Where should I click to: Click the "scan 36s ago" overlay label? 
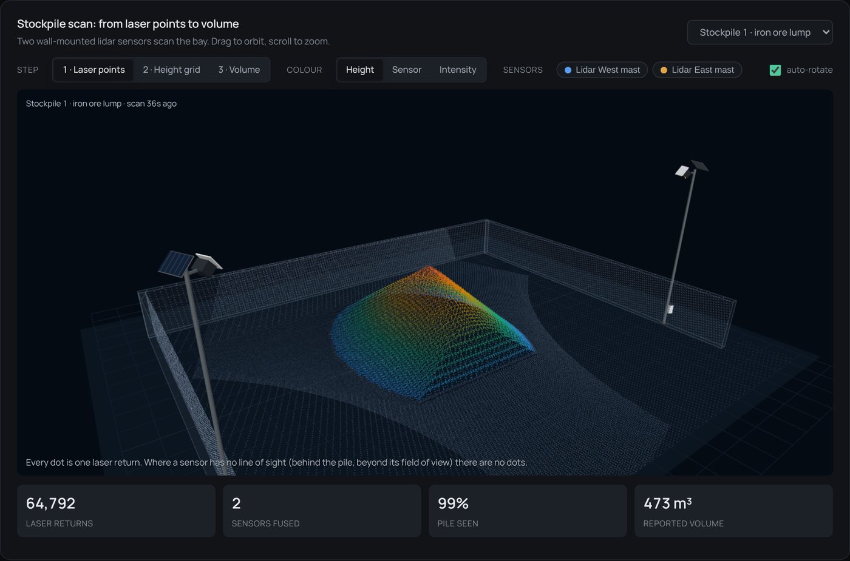pos(152,104)
